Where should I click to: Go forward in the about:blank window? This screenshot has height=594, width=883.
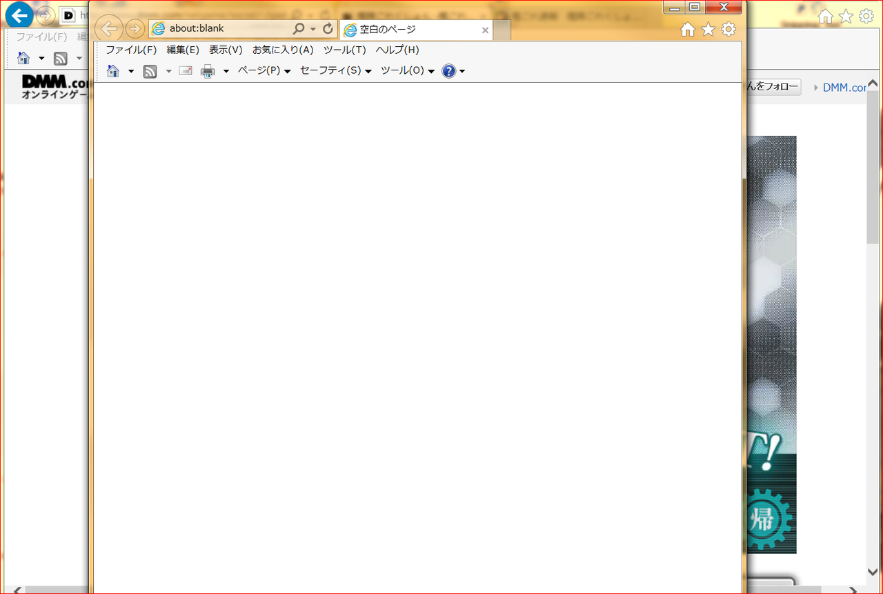coord(135,29)
